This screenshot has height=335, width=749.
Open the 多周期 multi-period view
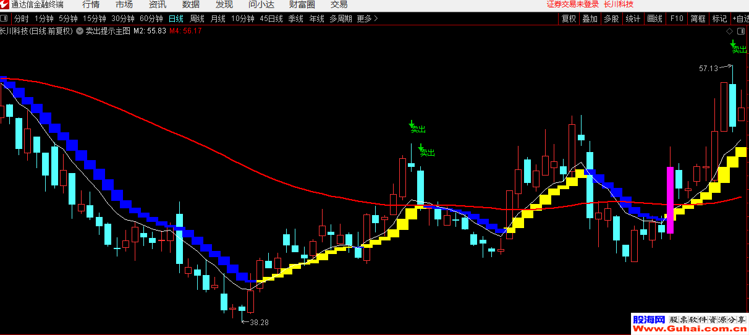click(x=341, y=19)
